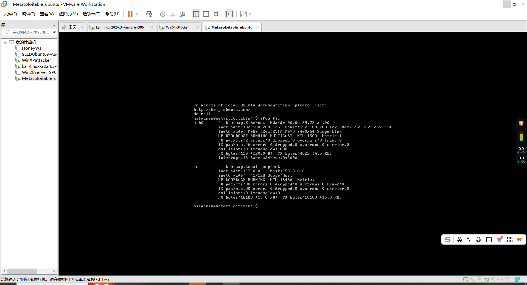Open the snapshot manager

[x=182, y=14]
